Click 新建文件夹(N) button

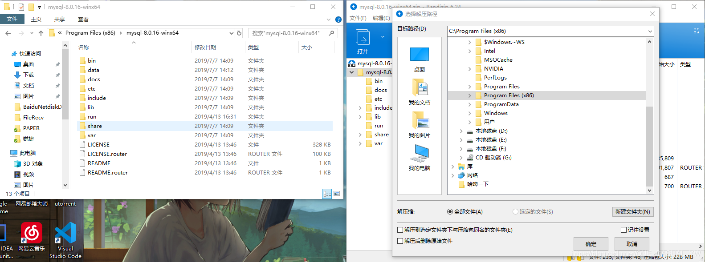click(x=633, y=212)
